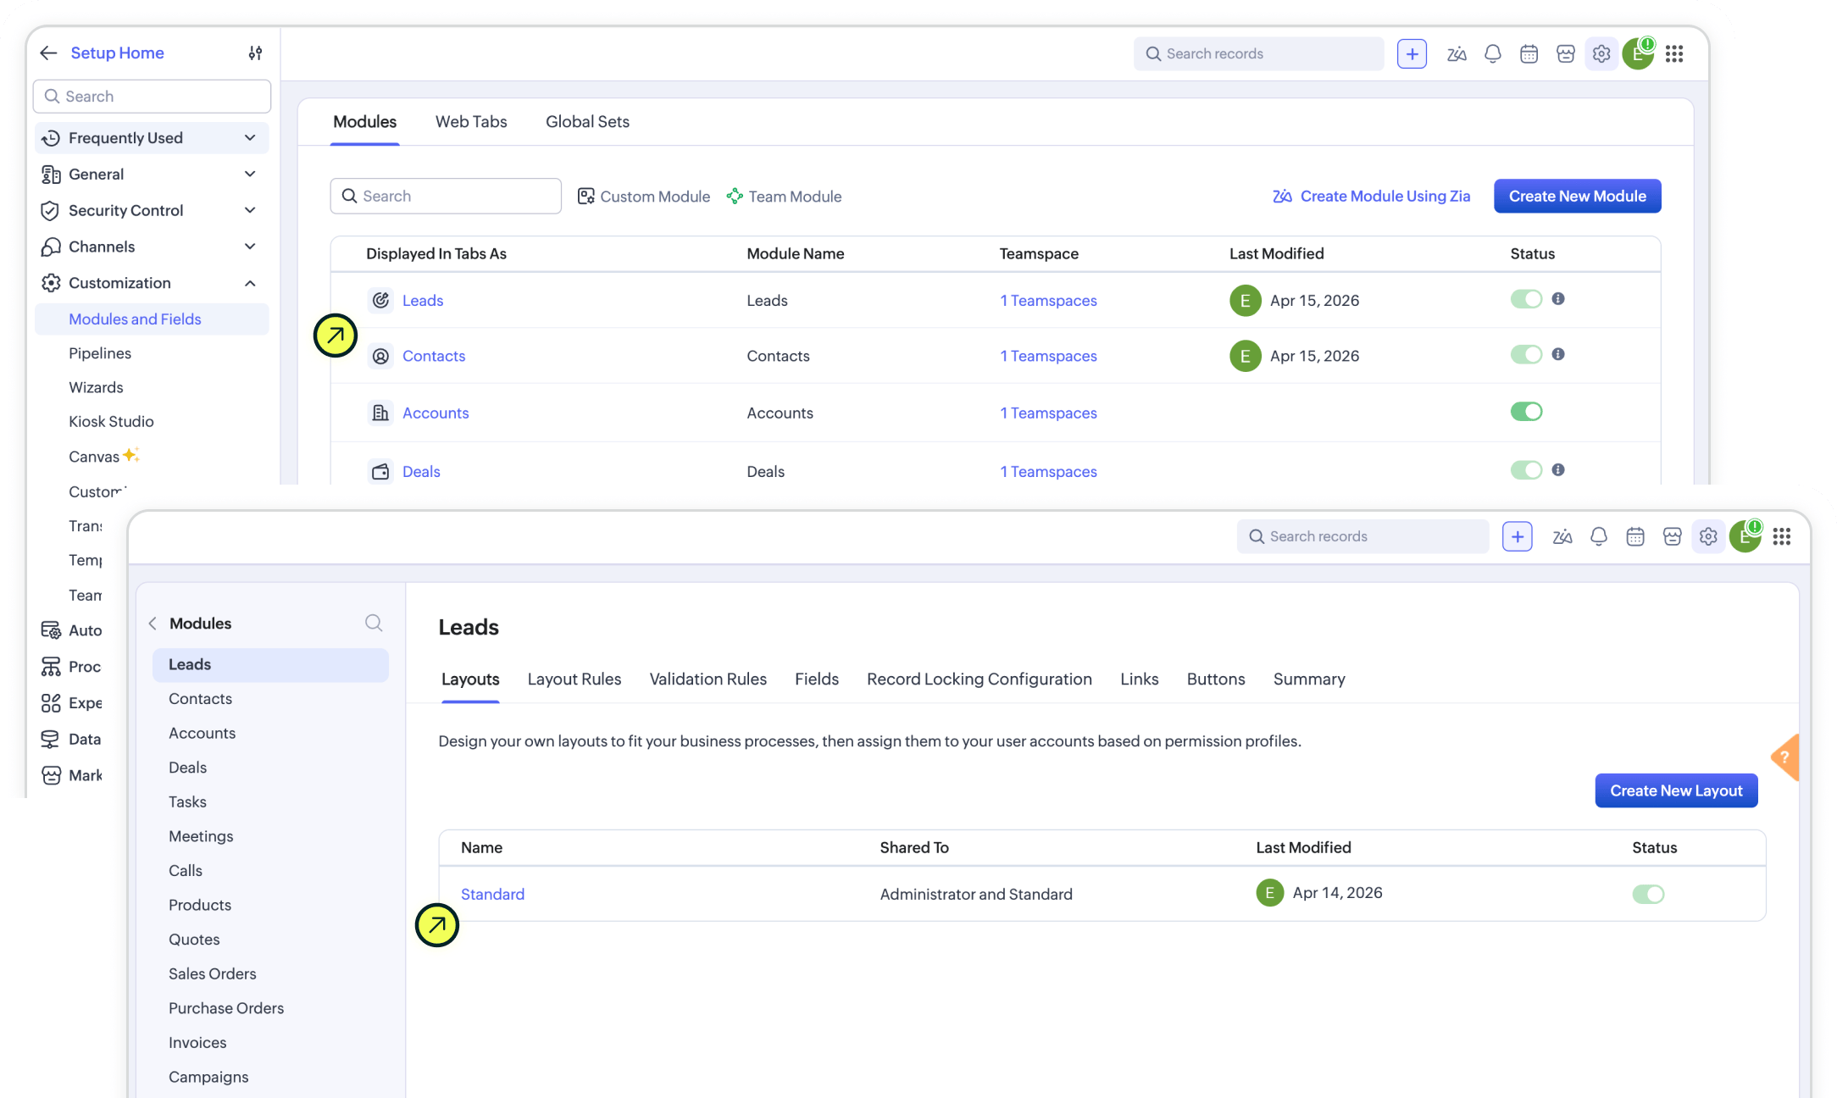Viewport: 1837px width, 1098px height.
Task: Click the Create New Layout button
Action: coord(1676,791)
